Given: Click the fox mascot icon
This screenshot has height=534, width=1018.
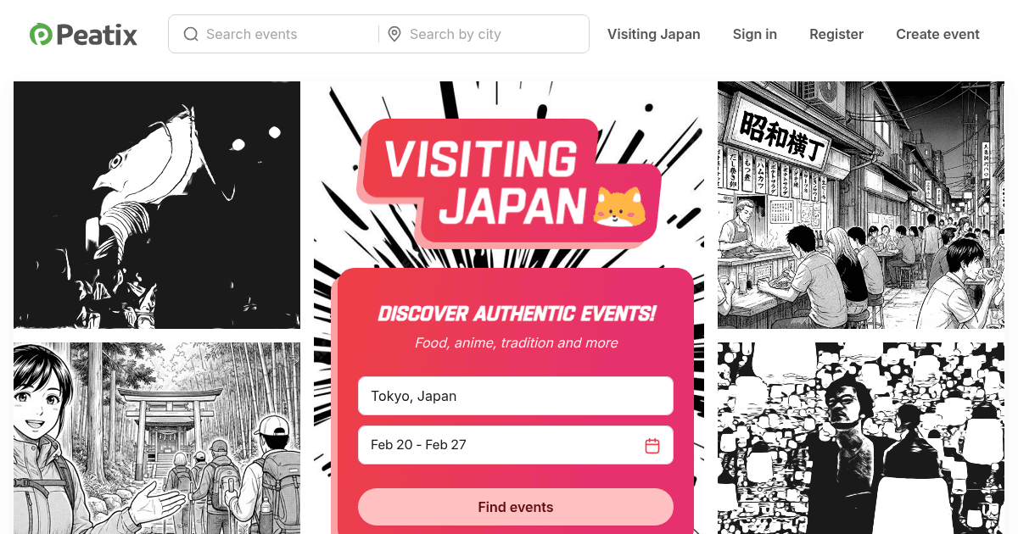Looking at the screenshot, I should pyautogui.click(x=619, y=208).
